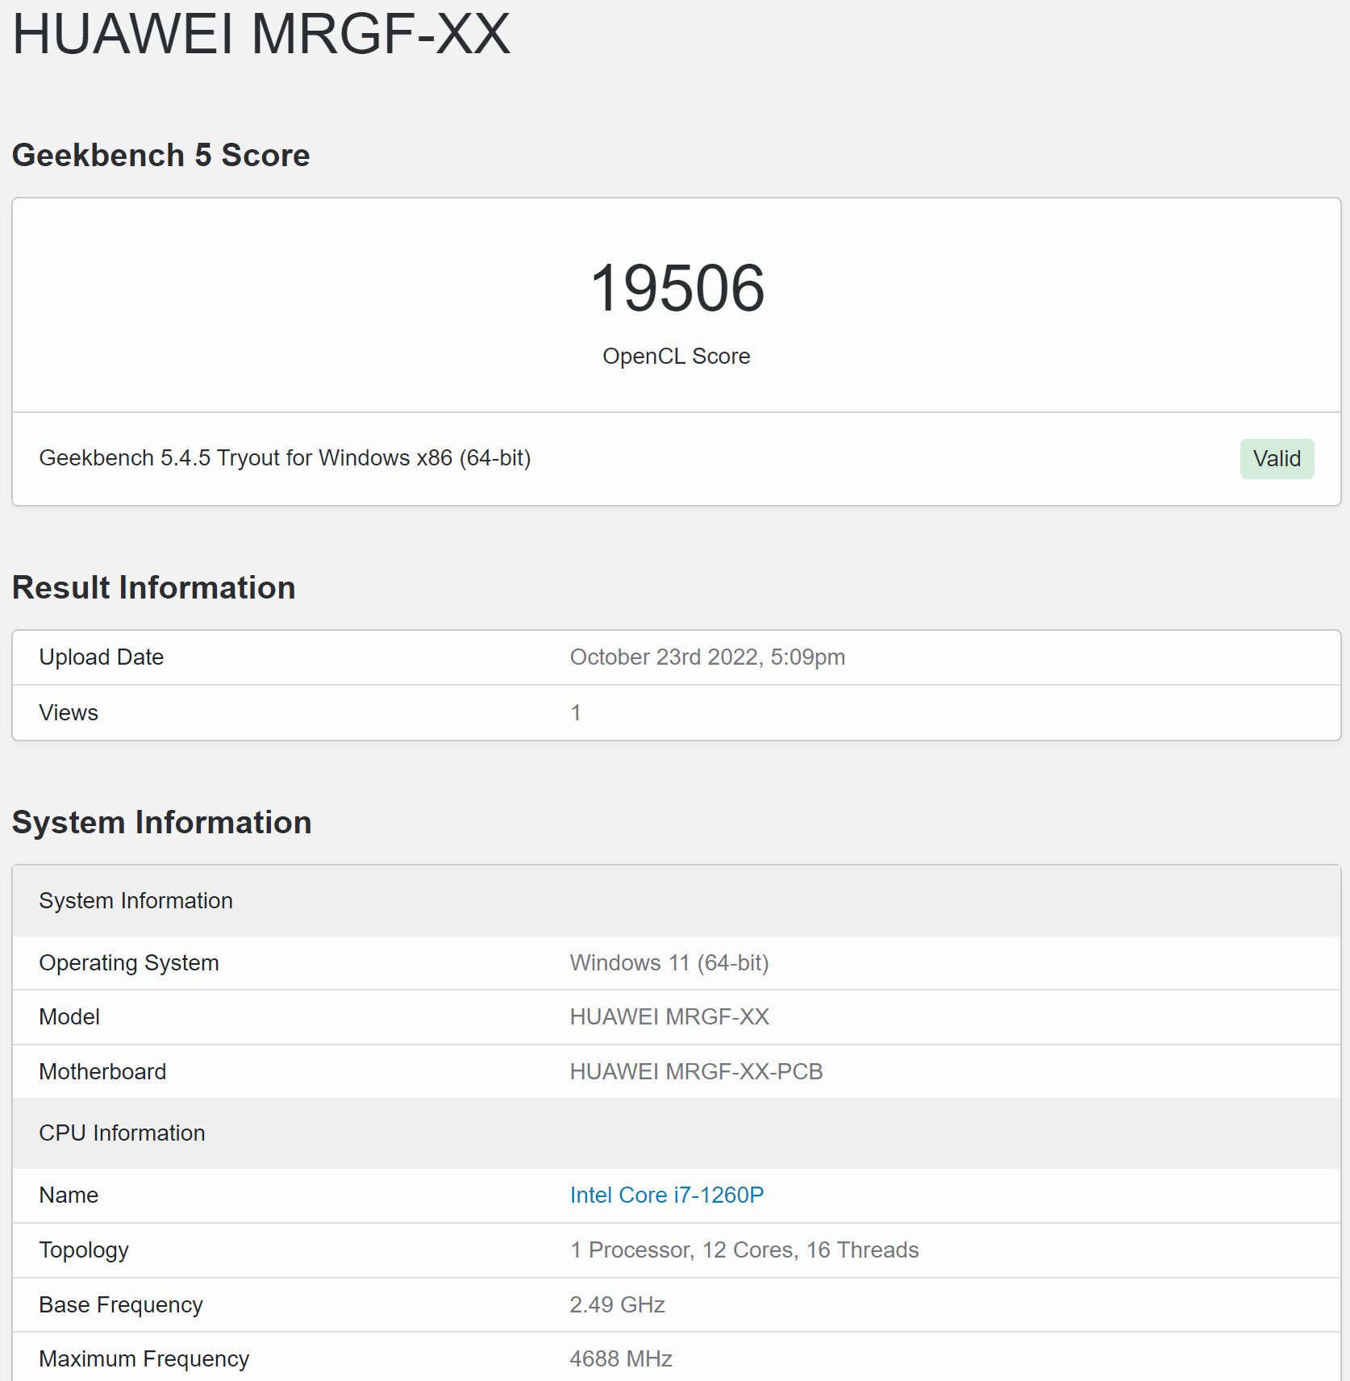The height and width of the screenshot is (1381, 1350).
Task: Select the Windows 11 (64-bit) value
Action: 669,962
